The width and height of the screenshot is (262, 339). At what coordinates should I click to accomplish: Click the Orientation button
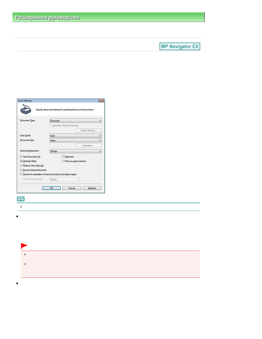[x=89, y=145]
